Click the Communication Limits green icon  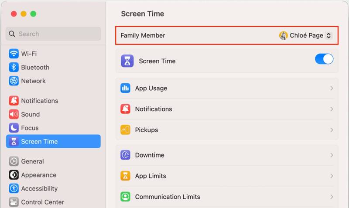tap(125, 197)
